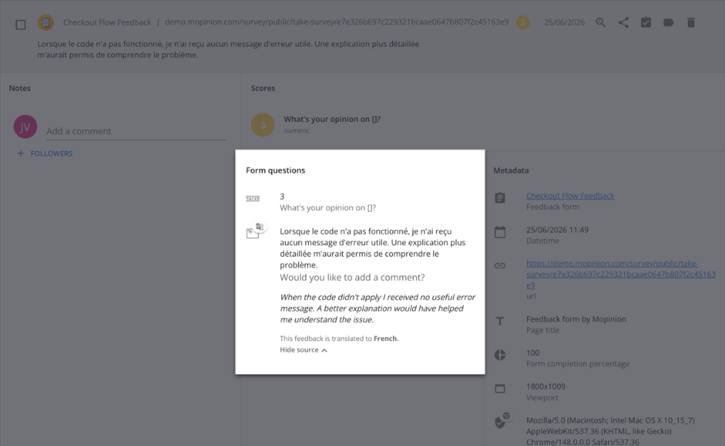Click the yellow score badge in header

tap(523, 22)
